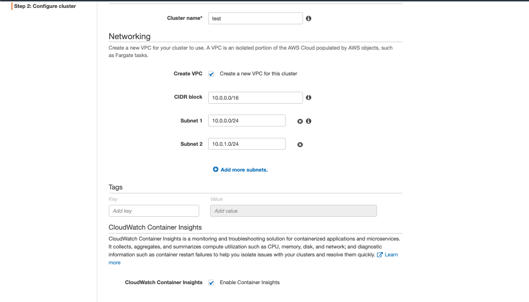Click the bold 'CloudWatch Container Insights' field label

pos(163,283)
